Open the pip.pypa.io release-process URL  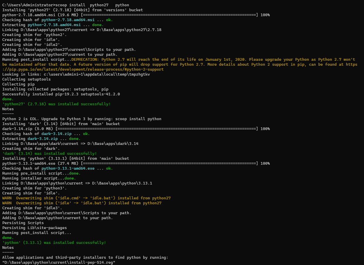[x=83, y=69]
